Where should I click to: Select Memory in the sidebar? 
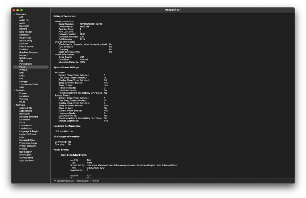24,55
